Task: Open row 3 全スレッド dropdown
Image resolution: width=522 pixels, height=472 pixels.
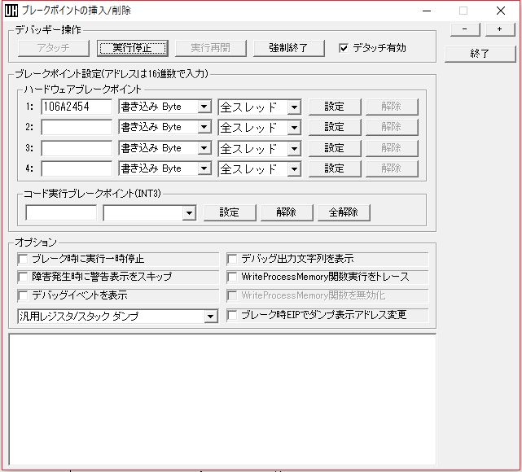Action: (260, 148)
